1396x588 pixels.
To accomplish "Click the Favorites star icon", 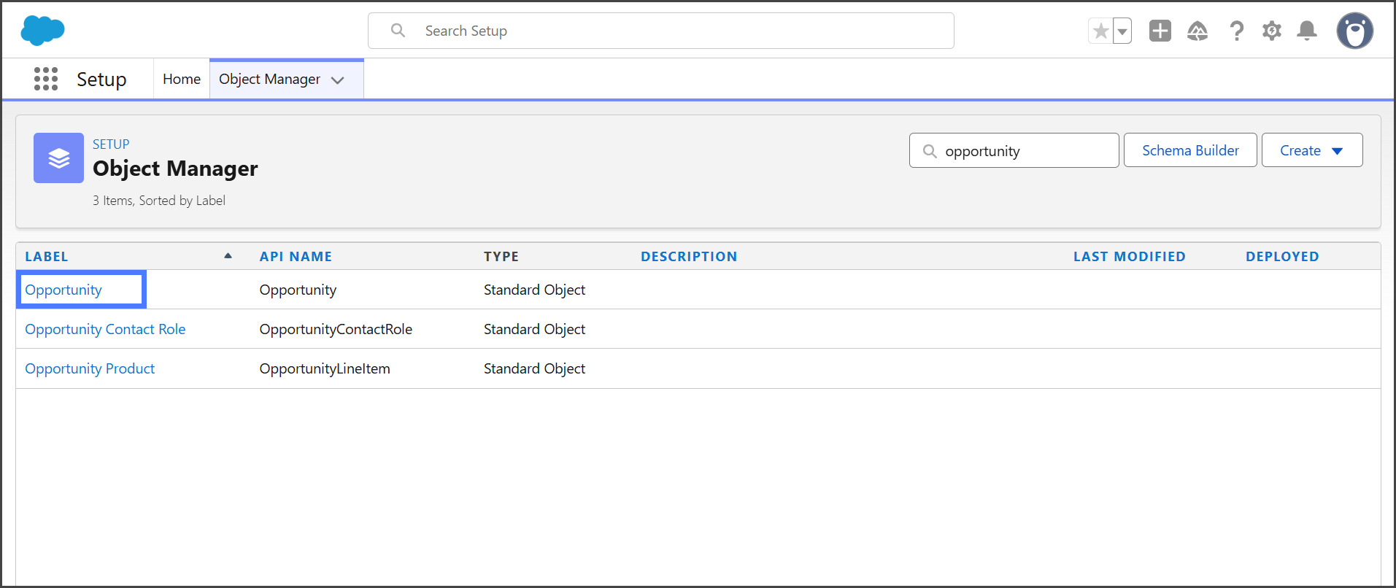I will 1100,31.
